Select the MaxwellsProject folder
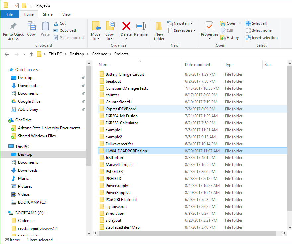 click(x=192, y=165)
